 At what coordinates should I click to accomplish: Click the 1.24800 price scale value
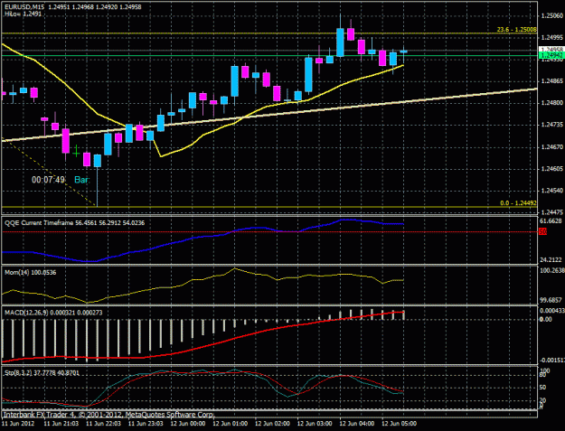click(552, 103)
